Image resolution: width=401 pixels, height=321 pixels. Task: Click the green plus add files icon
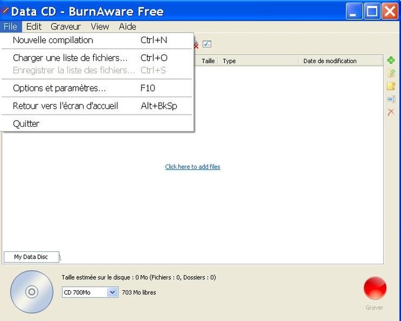click(391, 60)
